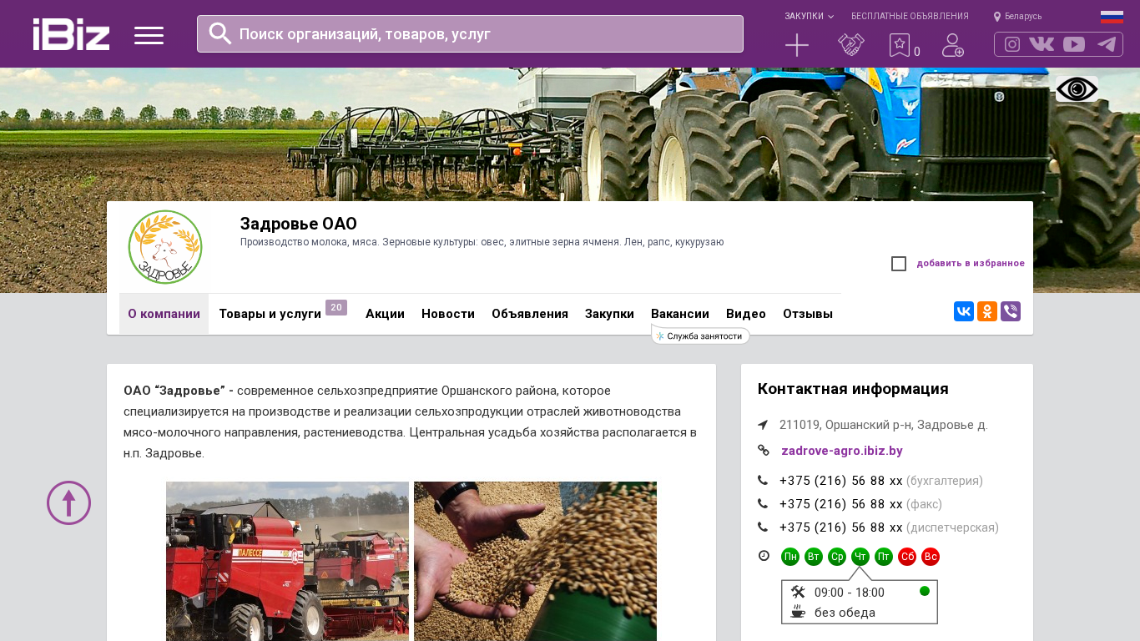Open the grain in hands photo

535,561
